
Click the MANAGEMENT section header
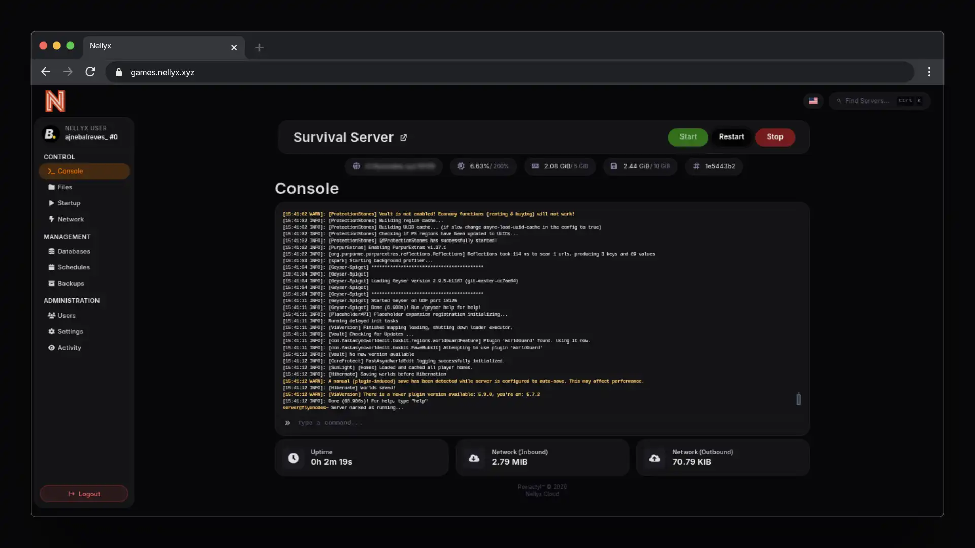(67, 237)
